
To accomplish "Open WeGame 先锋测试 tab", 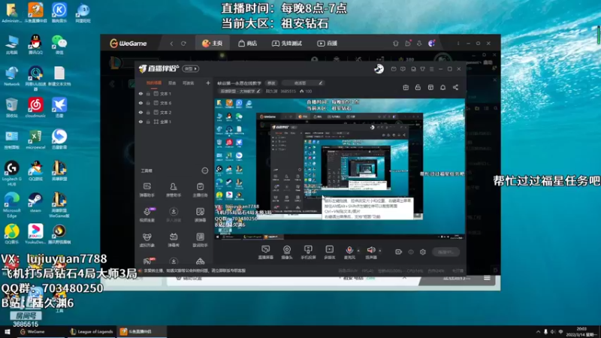I will click(287, 44).
